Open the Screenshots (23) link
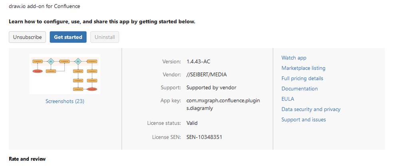Screen dimensions: 399x166 pyautogui.click(x=65, y=101)
